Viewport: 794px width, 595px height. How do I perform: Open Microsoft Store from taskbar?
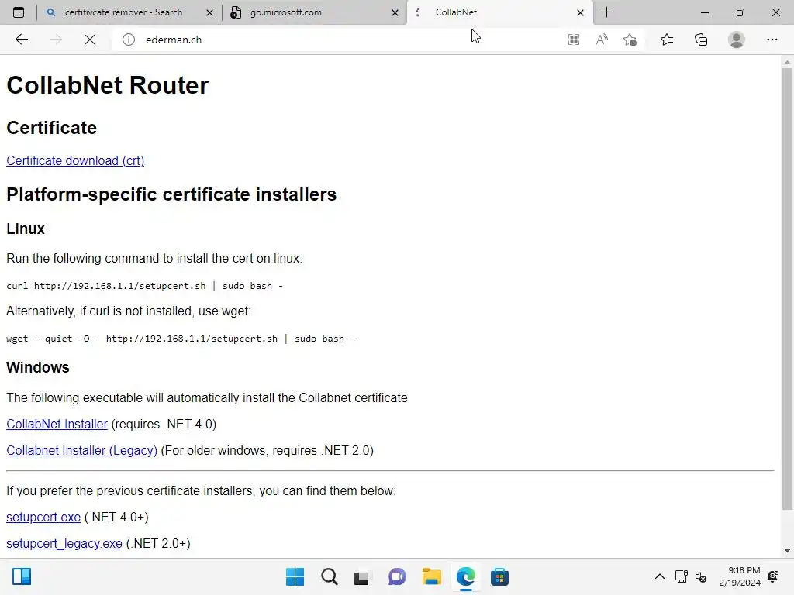499,576
